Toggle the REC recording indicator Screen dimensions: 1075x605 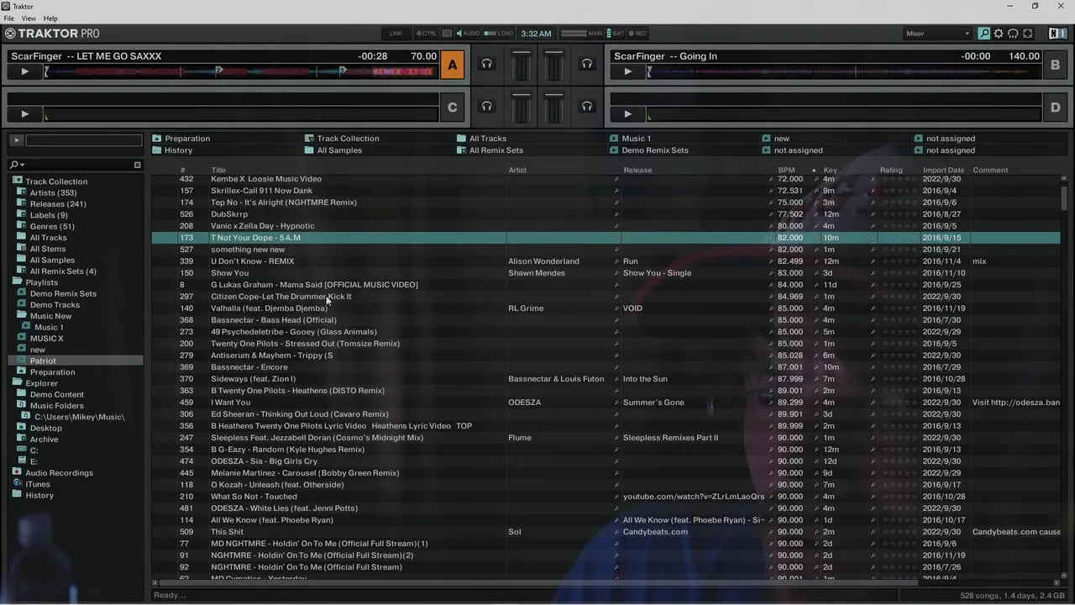coord(637,34)
